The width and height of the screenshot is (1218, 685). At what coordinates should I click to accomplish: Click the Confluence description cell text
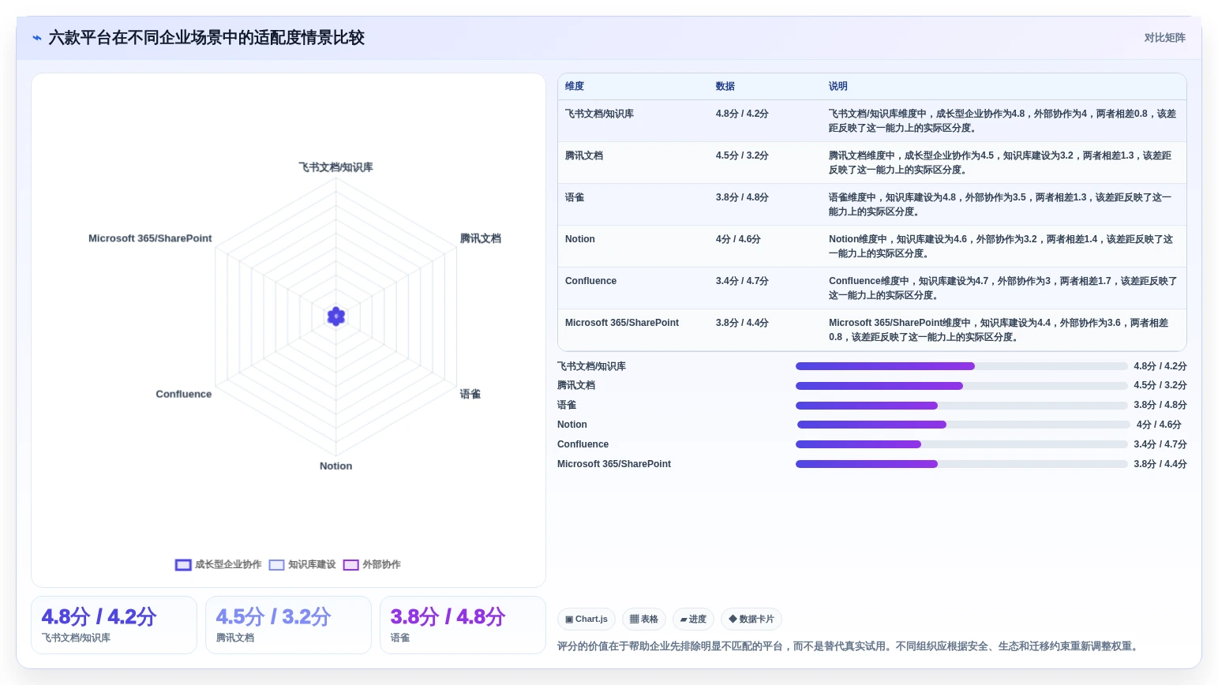coord(1003,288)
